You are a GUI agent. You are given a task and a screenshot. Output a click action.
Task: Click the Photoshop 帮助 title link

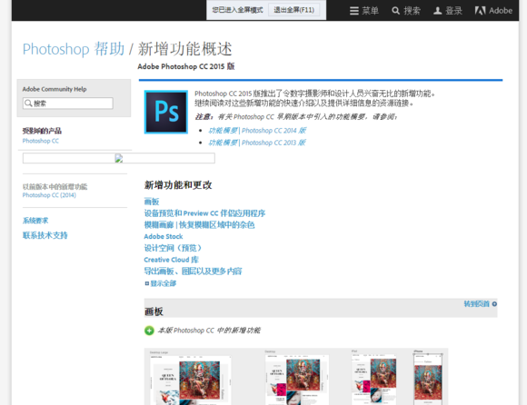click(74, 49)
